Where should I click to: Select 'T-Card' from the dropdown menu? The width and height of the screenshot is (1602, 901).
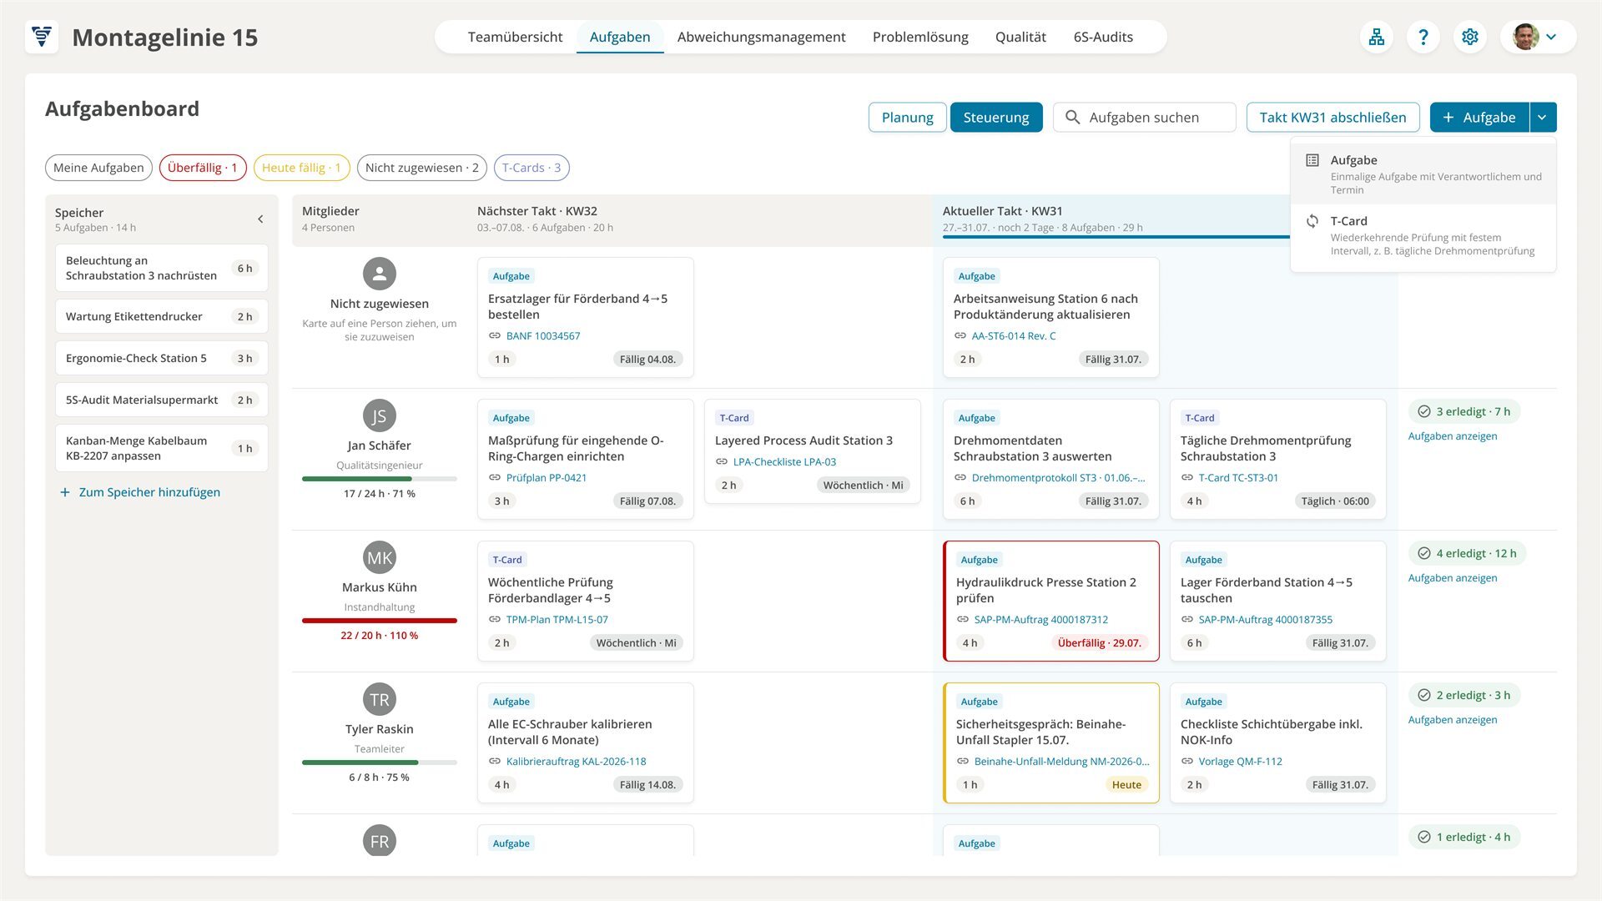[x=1423, y=235]
